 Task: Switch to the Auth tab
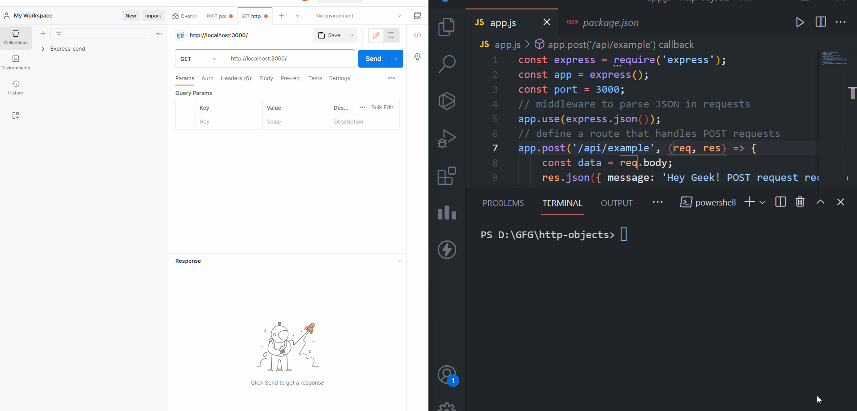[208, 78]
